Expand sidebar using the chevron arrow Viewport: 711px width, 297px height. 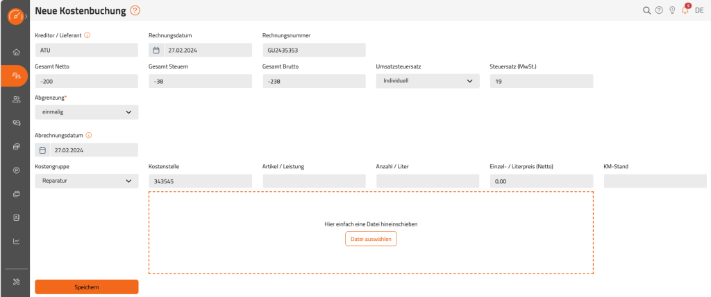[x=26, y=17]
